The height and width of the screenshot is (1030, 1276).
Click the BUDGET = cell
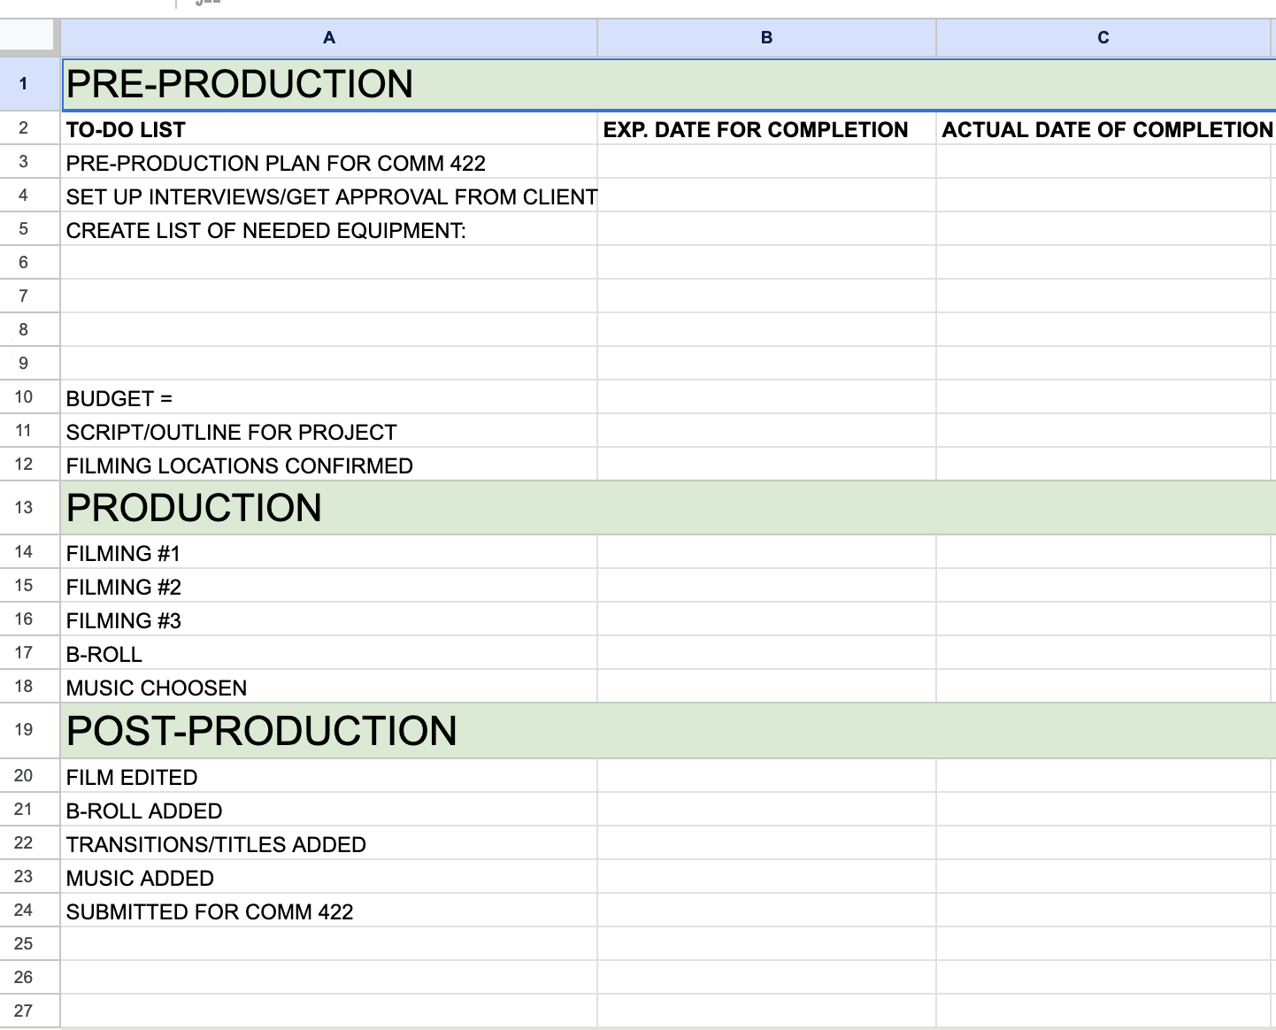coord(119,398)
